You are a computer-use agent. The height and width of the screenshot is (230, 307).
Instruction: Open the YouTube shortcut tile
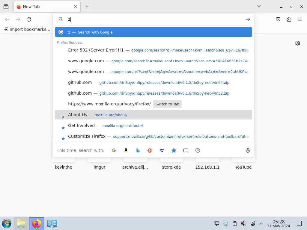pyautogui.click(x=243, y=164)
